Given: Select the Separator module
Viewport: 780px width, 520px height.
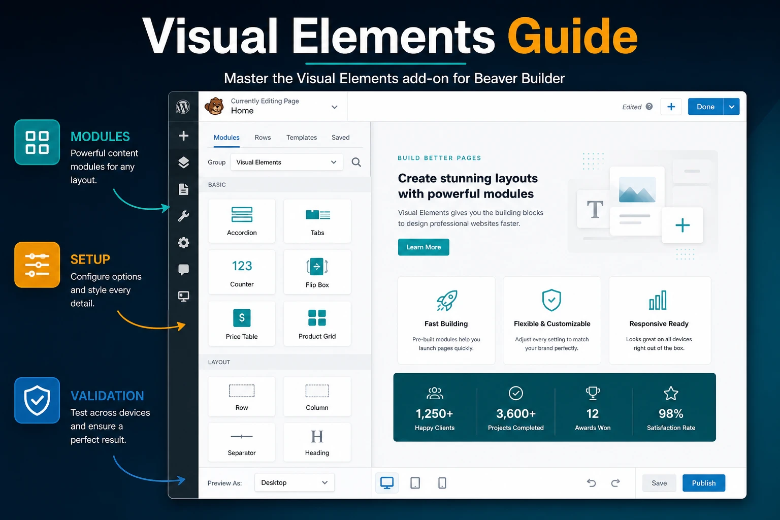Looking at the screenshot, I should pos(242,442).
